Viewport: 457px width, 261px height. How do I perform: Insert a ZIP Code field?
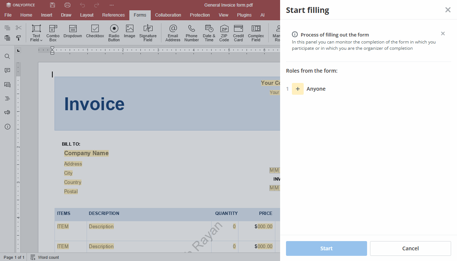[x=224, y=32]
